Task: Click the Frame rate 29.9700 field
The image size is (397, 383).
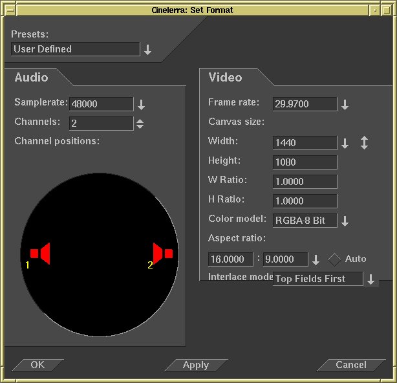Action: (305, 104)
